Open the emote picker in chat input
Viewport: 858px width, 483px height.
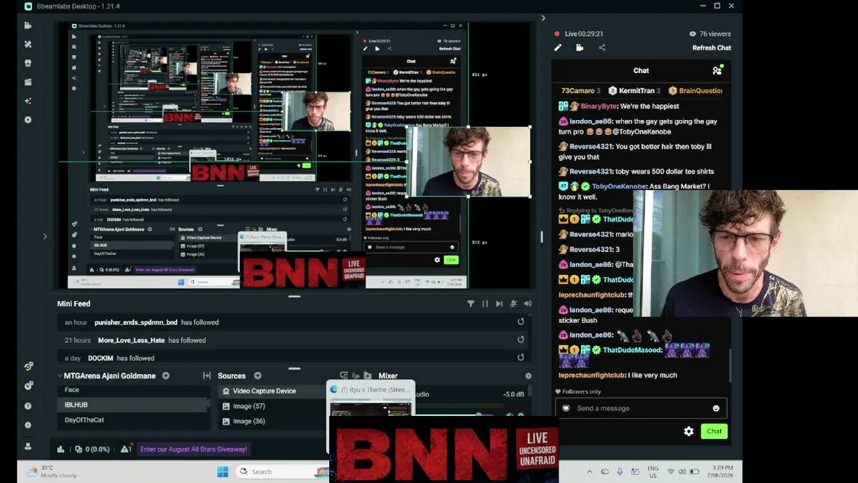tap(716, 408)
